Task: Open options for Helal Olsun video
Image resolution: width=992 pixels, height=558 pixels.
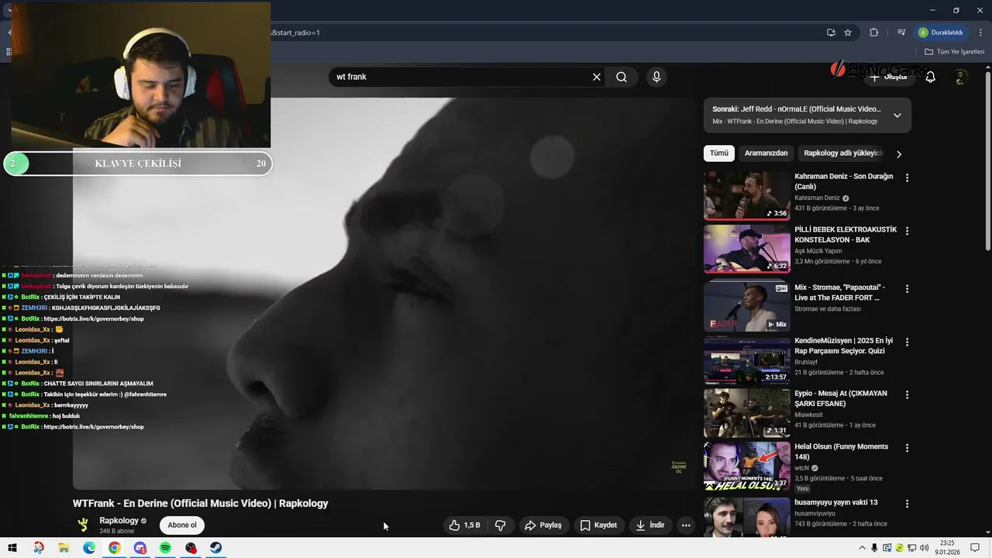Action: tap(907, 448)
